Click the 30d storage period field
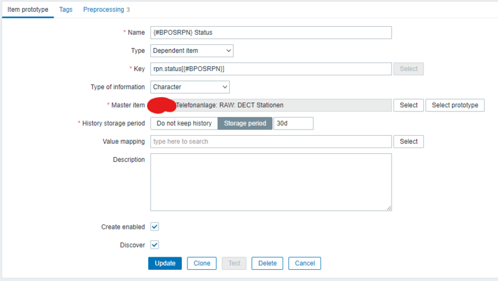Screen dimensions: 498x281 tap(293, 123)
